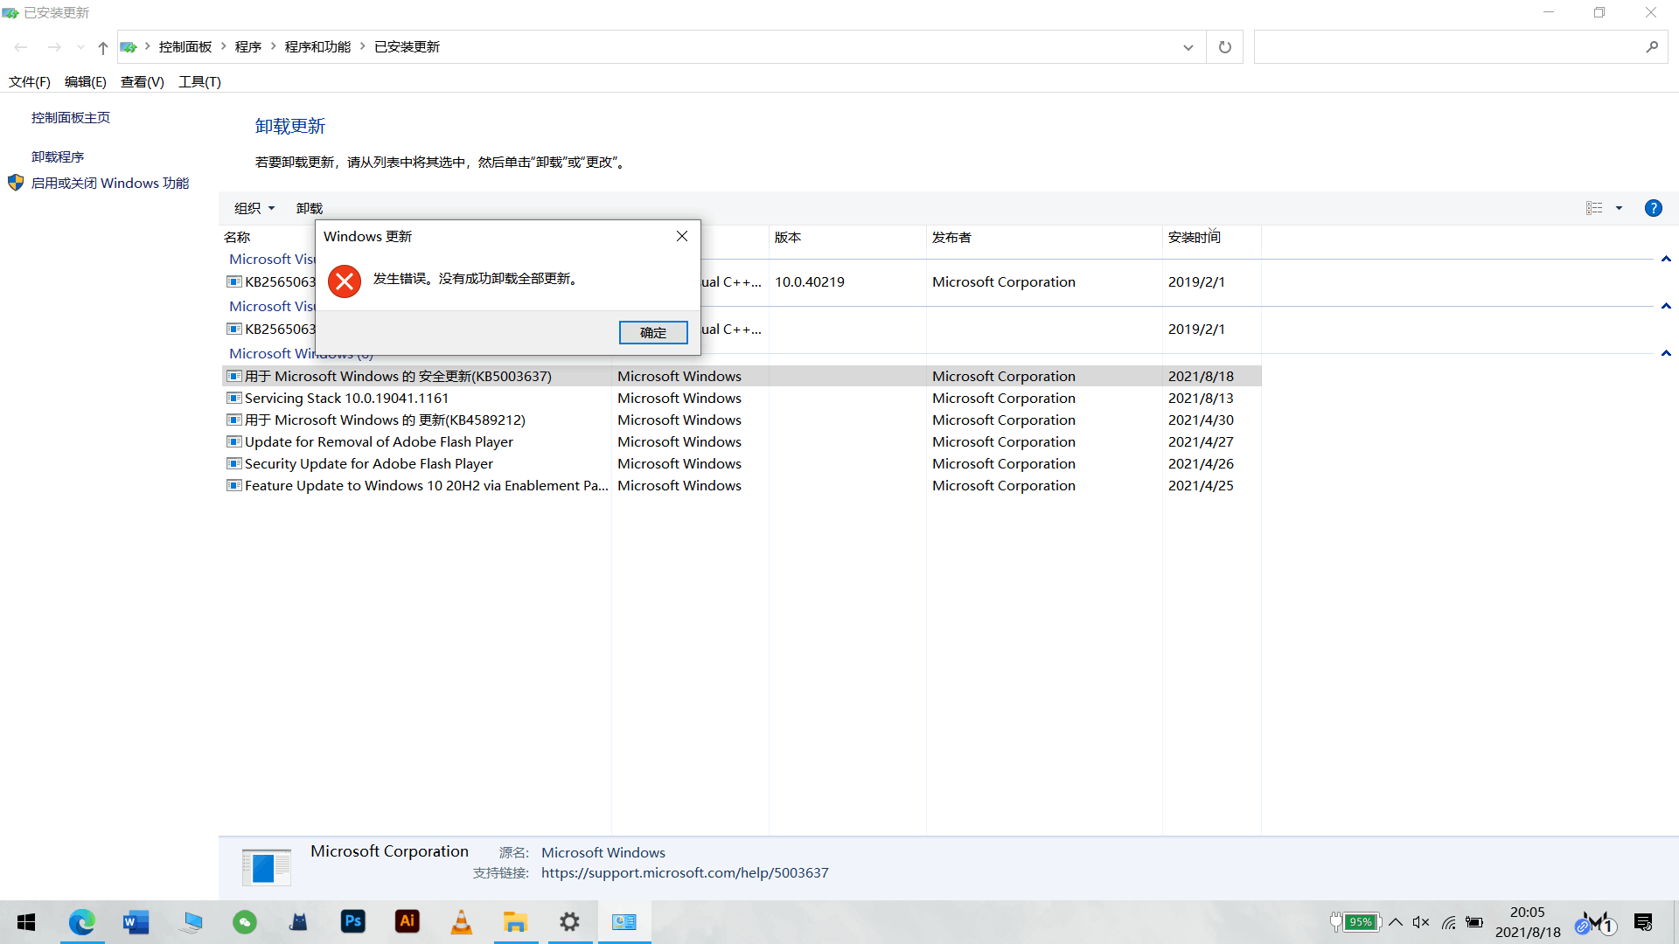Launch Illustrator from the taskbar
This screenshot has width=1679, height=944.
coord(407,921)
